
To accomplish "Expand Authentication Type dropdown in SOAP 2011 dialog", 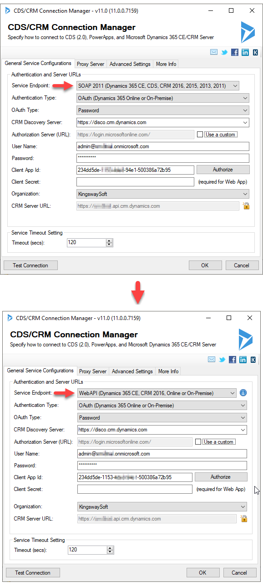I will (163, 98).
